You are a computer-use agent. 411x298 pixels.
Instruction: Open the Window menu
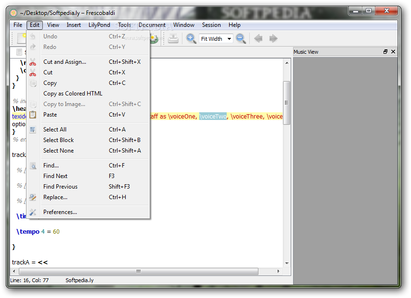point(184,25)
